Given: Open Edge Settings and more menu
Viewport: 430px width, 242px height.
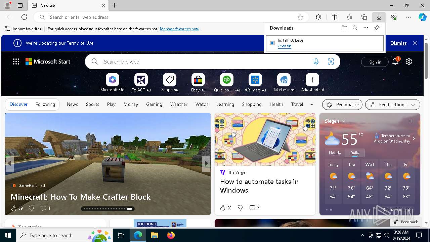Looking at the screenshot, I should tap(408, 17).
